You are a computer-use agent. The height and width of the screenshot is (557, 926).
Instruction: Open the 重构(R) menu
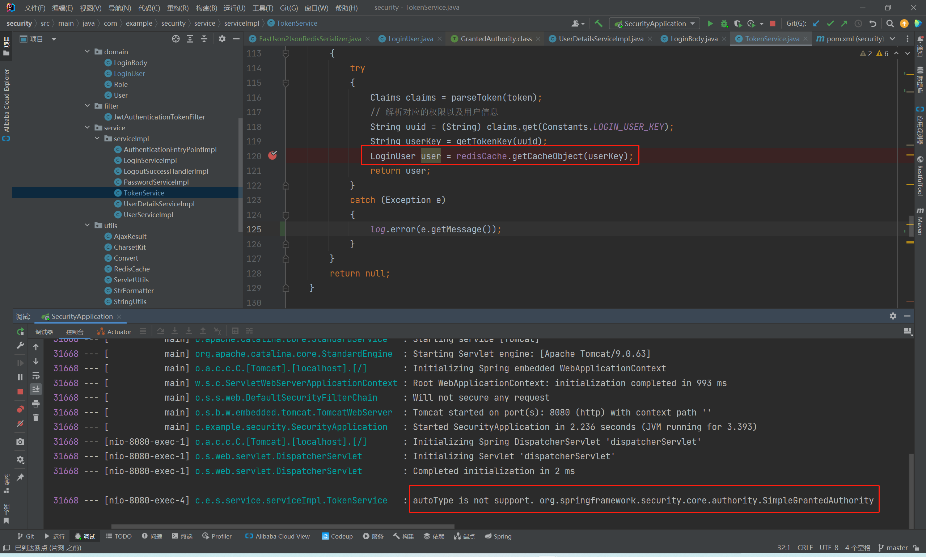tap(177, 8)
